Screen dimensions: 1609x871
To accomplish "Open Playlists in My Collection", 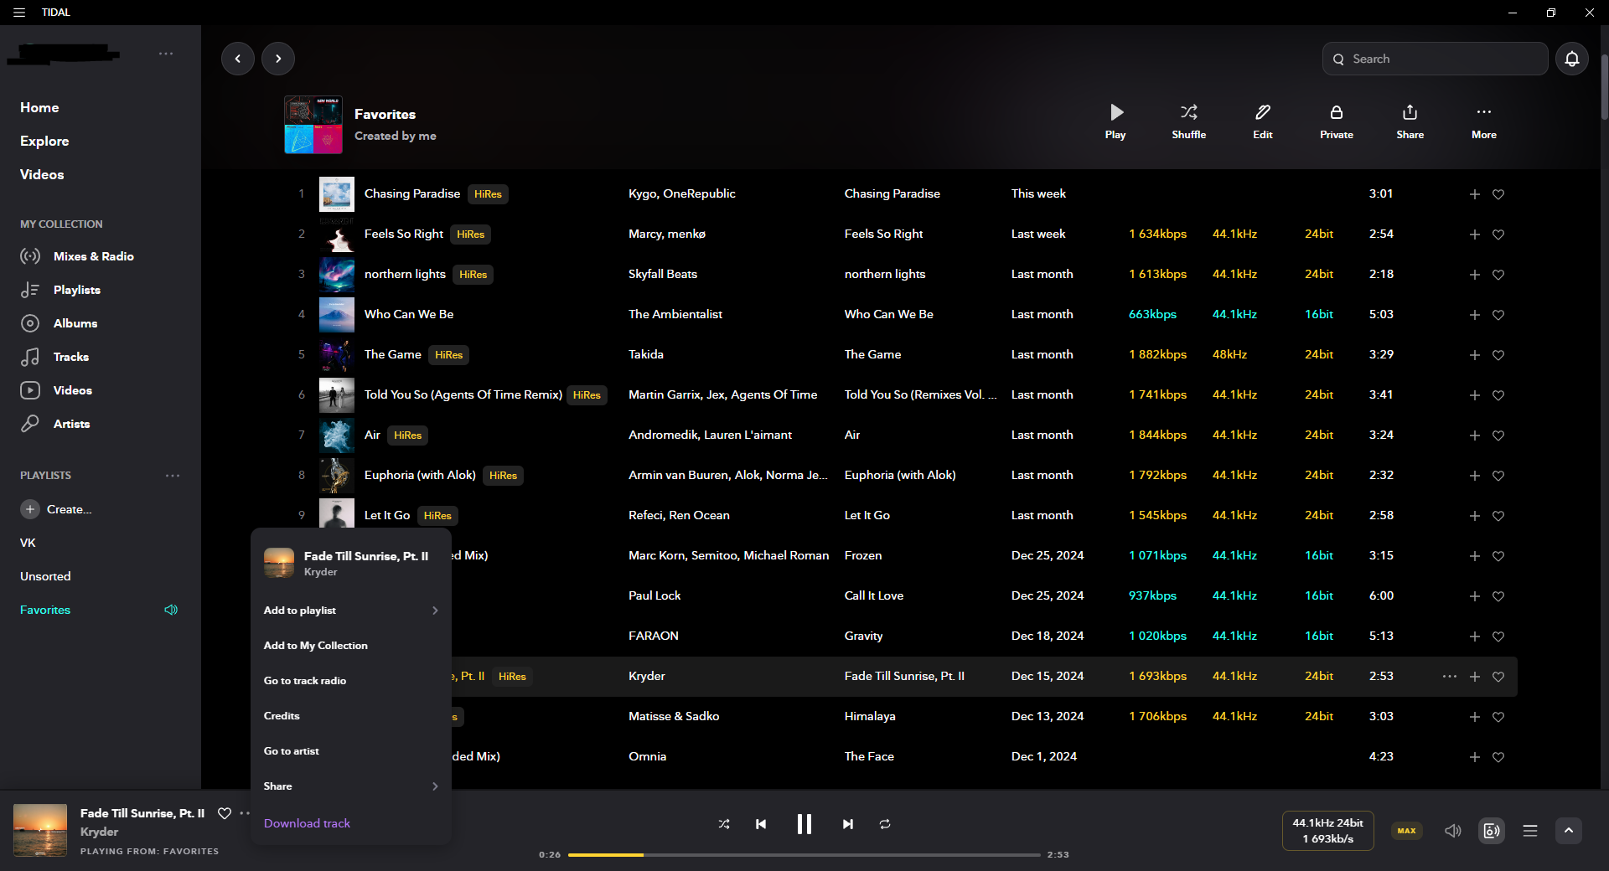I will pos(60,290).
